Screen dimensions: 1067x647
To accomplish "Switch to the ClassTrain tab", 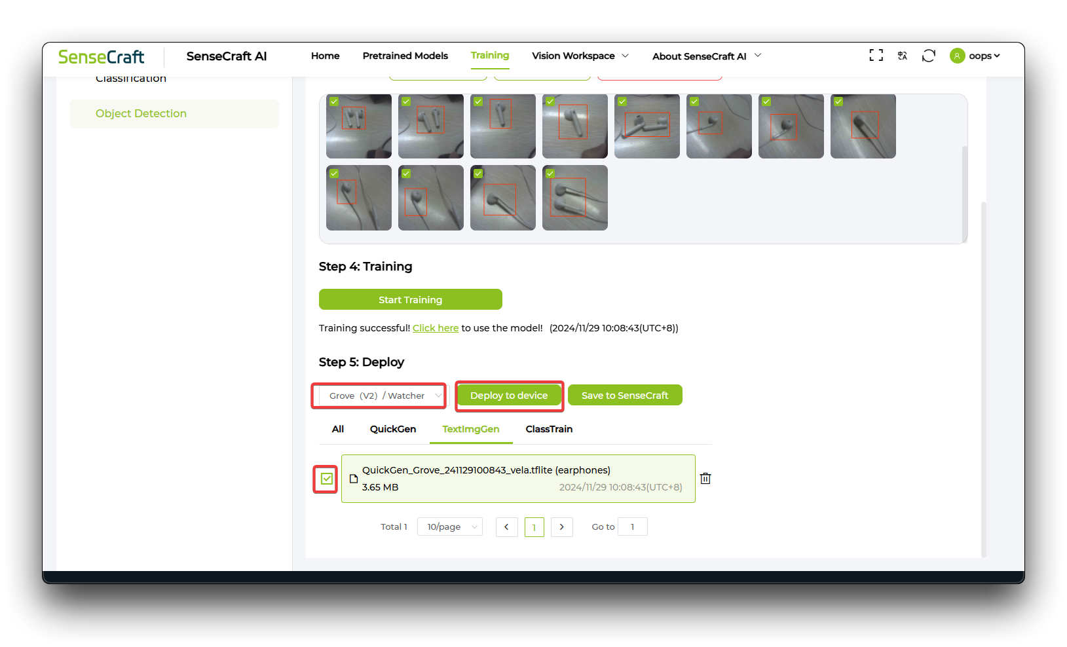I will pos(549,429).
